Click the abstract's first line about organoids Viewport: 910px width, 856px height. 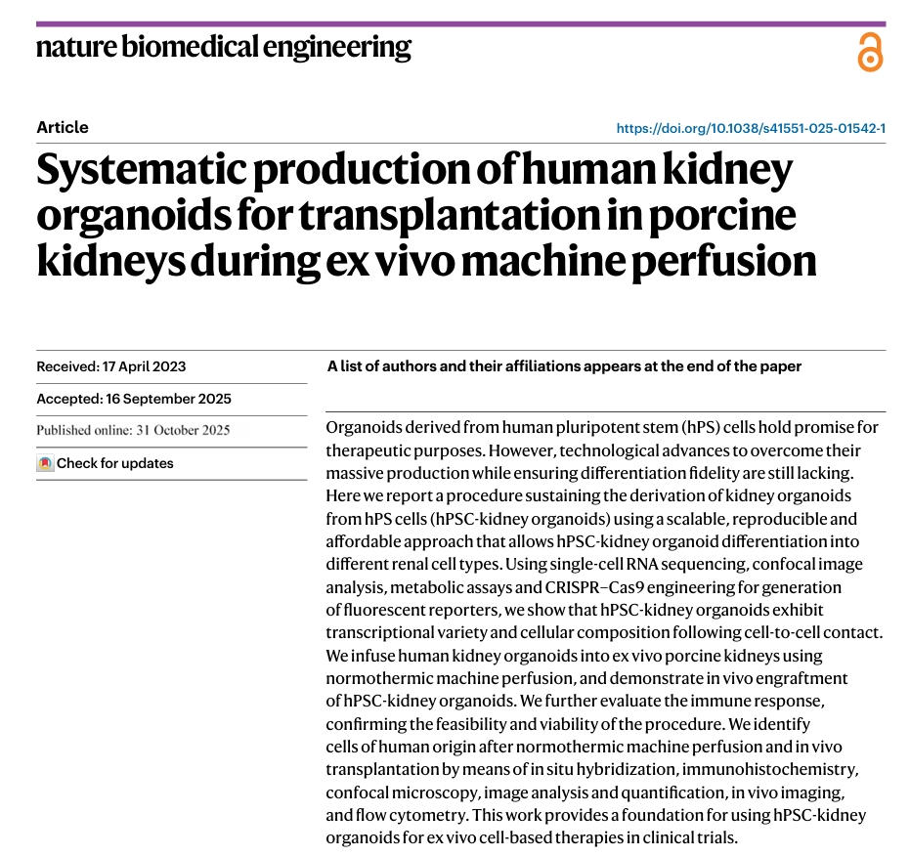tap(601, 428)
